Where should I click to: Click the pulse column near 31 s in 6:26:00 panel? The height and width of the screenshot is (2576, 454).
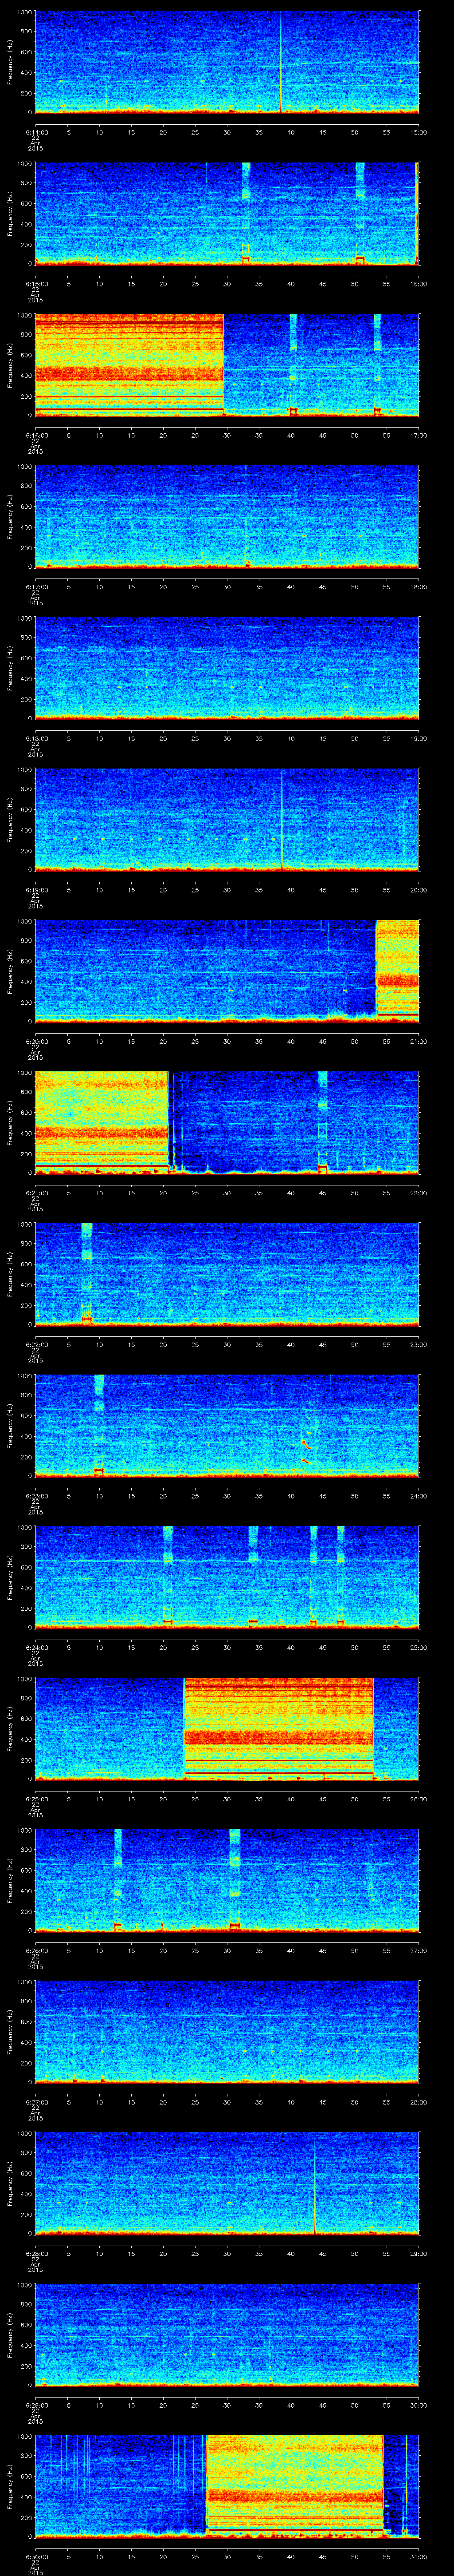(235, 1880)
